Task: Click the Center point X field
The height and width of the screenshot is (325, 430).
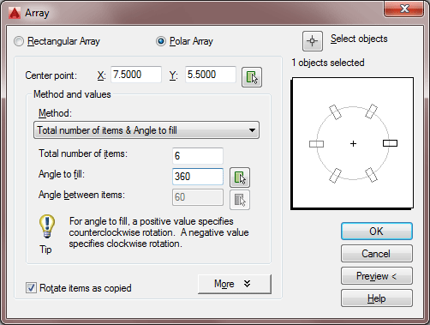Action: pyautogui.click(x=136, y=75)
